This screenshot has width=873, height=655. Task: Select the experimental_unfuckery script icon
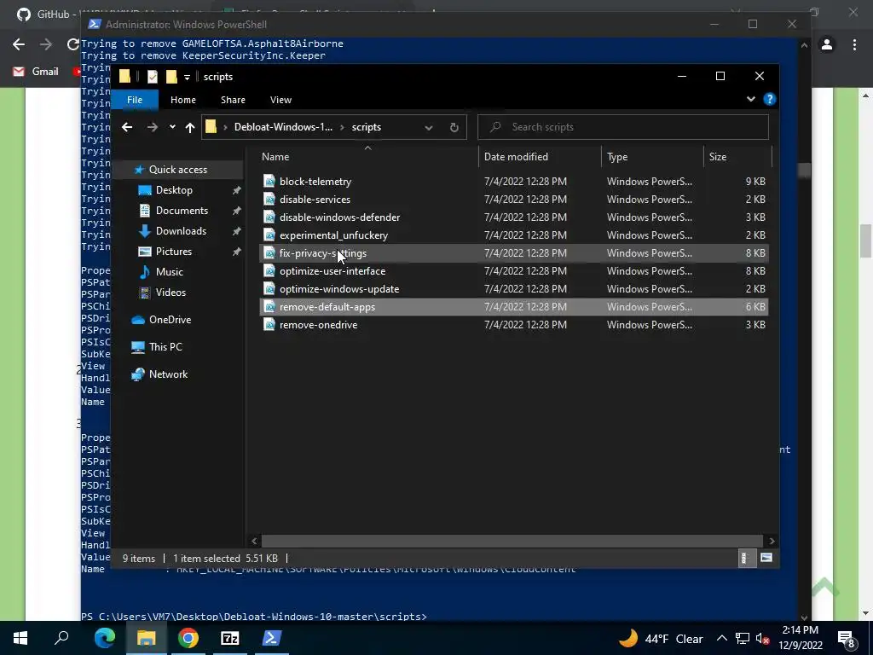[269, 235]
